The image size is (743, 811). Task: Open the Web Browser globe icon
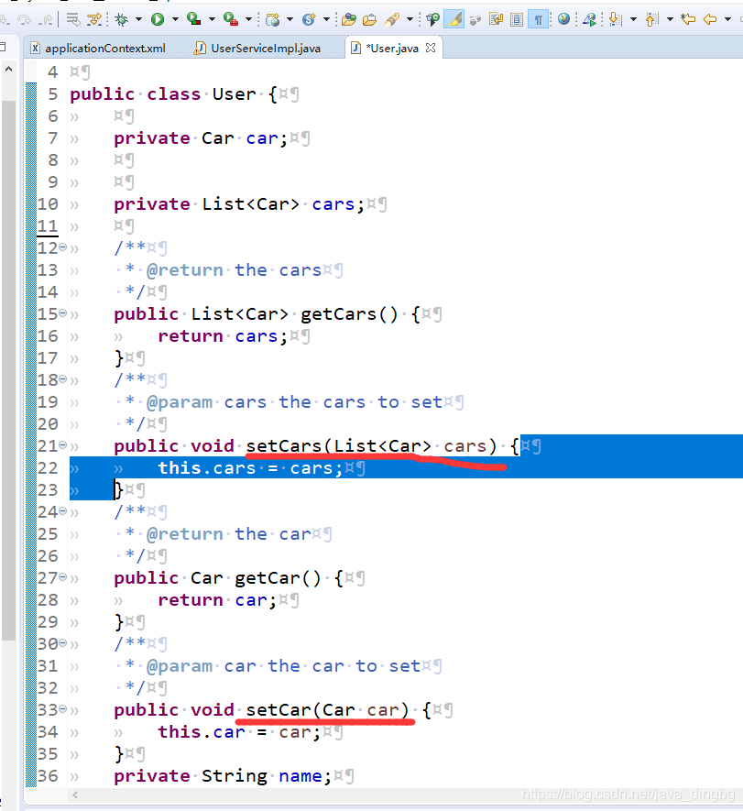point(563,19)
